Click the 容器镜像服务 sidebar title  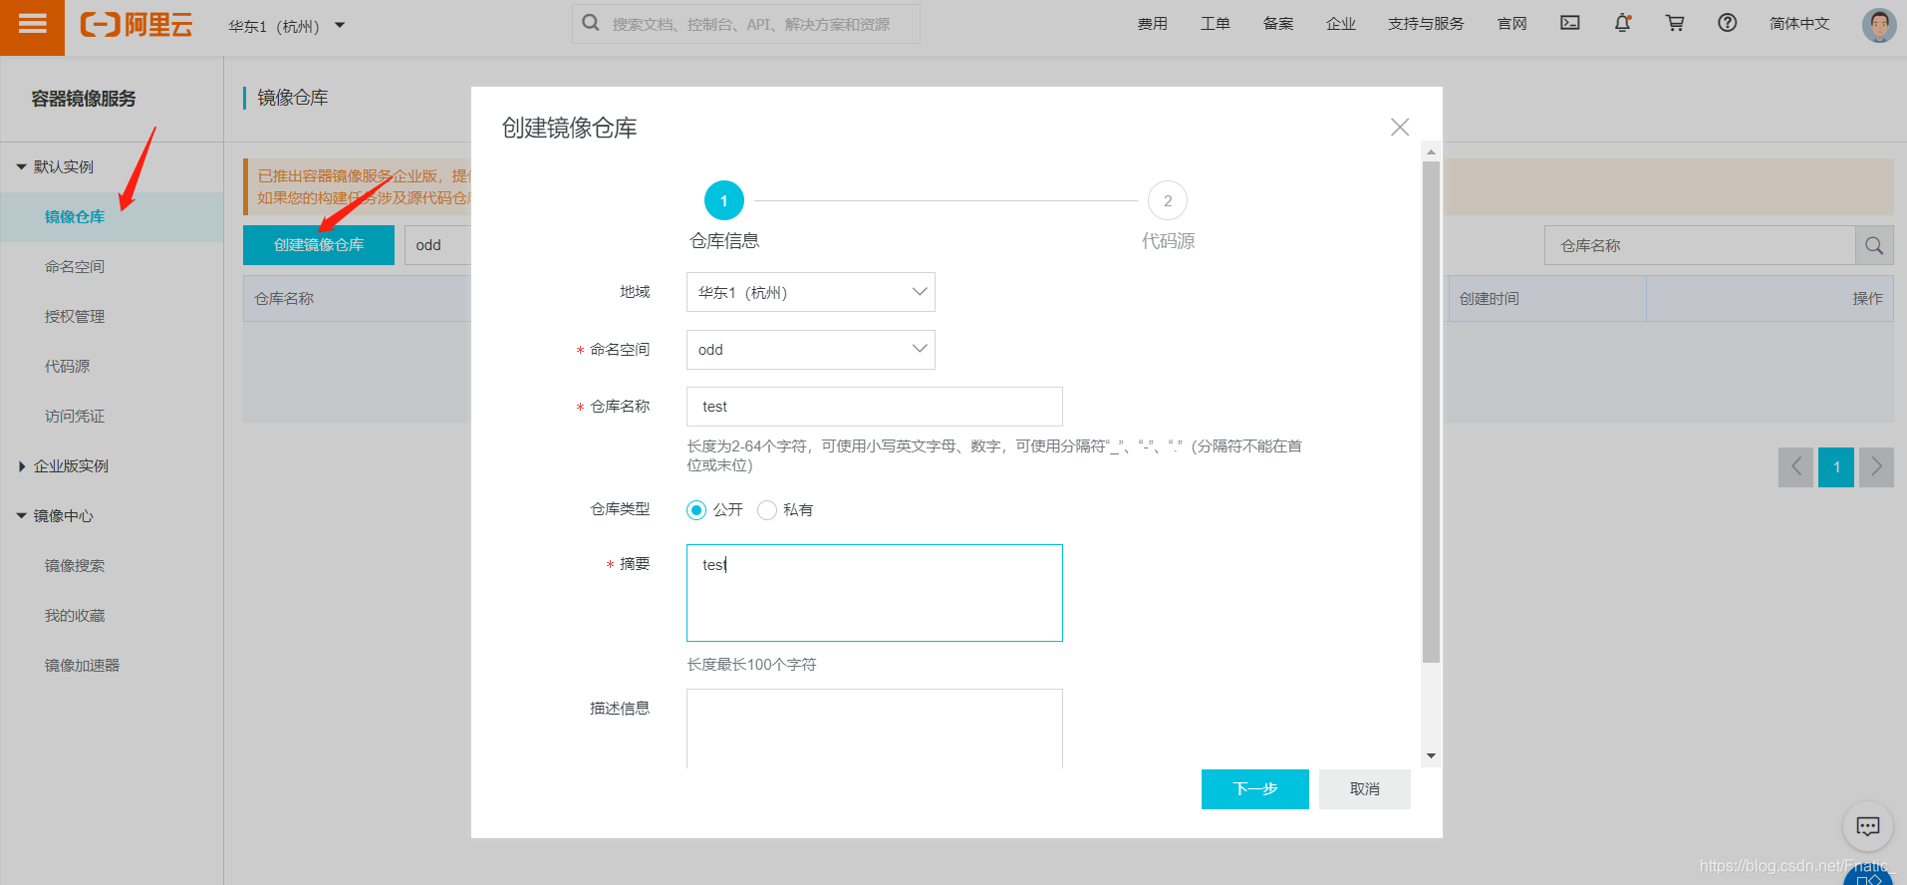pos(84,99)
